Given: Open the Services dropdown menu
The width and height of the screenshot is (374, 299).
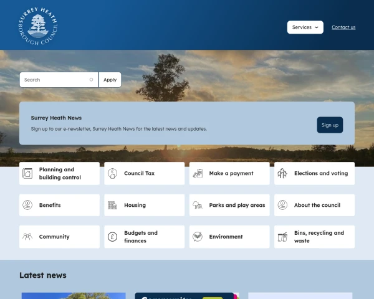Looking at the screenshot, I should (305, 27).
